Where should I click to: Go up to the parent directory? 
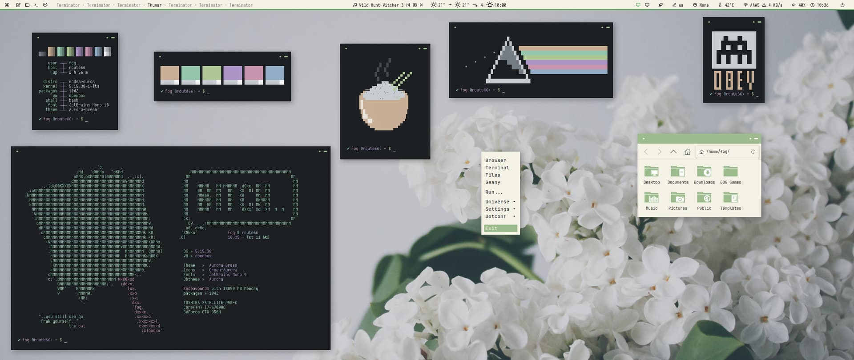tap(673, 152)
